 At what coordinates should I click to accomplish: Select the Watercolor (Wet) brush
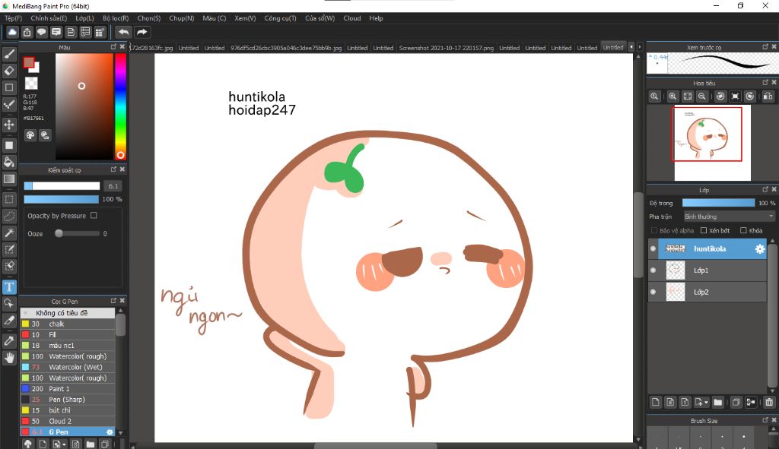tap(68, 367)
